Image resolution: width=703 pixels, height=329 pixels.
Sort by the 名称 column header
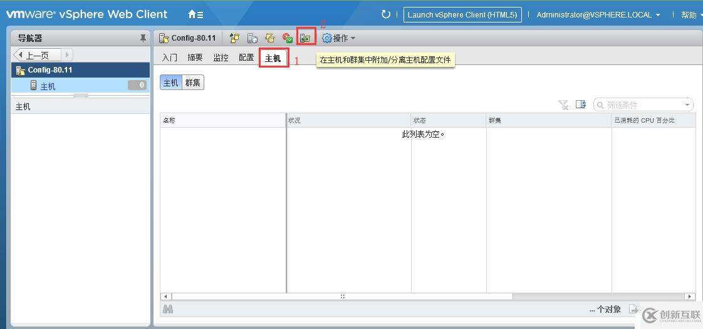coord(223,121)
